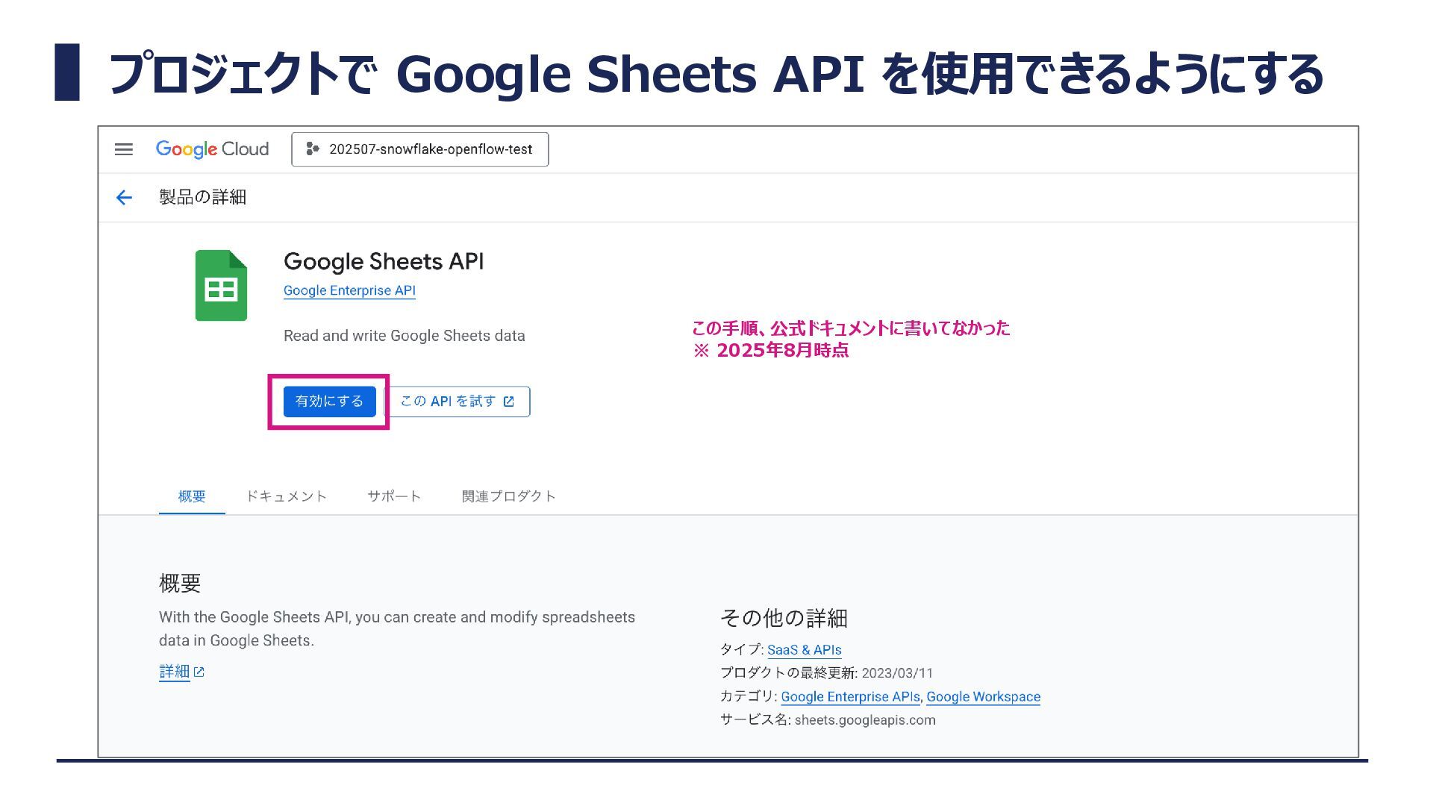Open the Google Enterprise API link

tap(349, 290)
